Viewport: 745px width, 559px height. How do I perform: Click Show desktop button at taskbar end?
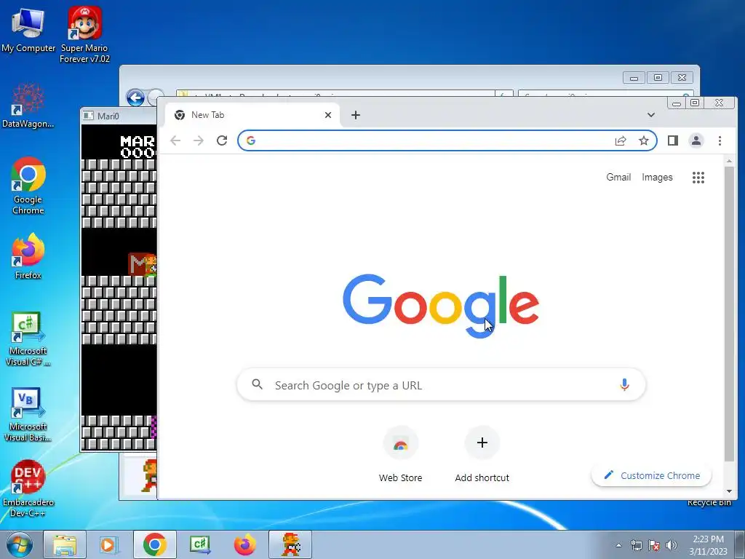click(x=740, y=544)
